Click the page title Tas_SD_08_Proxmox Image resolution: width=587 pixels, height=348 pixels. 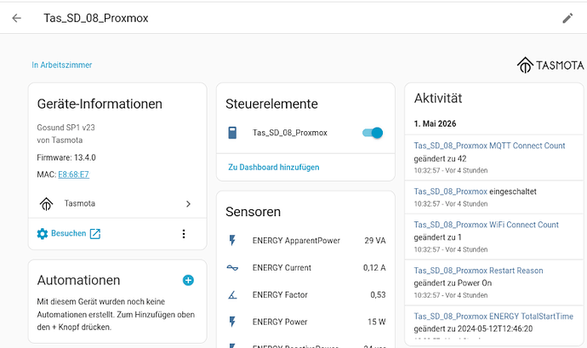(x=96, y=18)
